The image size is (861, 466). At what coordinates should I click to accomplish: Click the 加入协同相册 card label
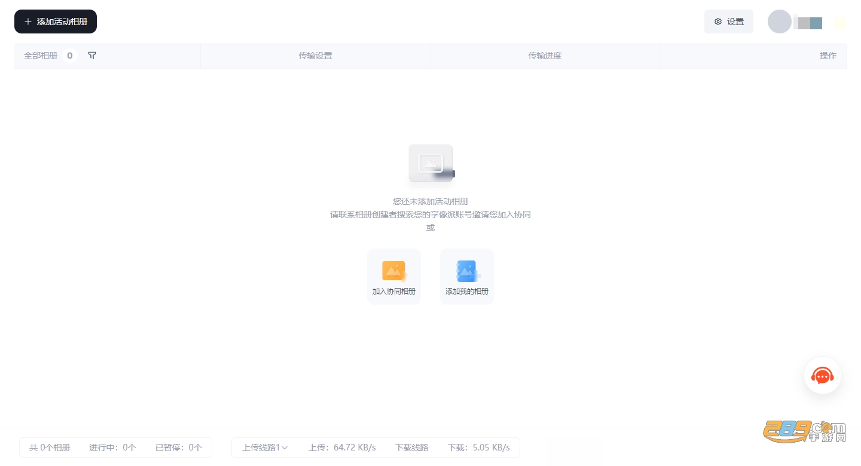(x=394, y=292)
